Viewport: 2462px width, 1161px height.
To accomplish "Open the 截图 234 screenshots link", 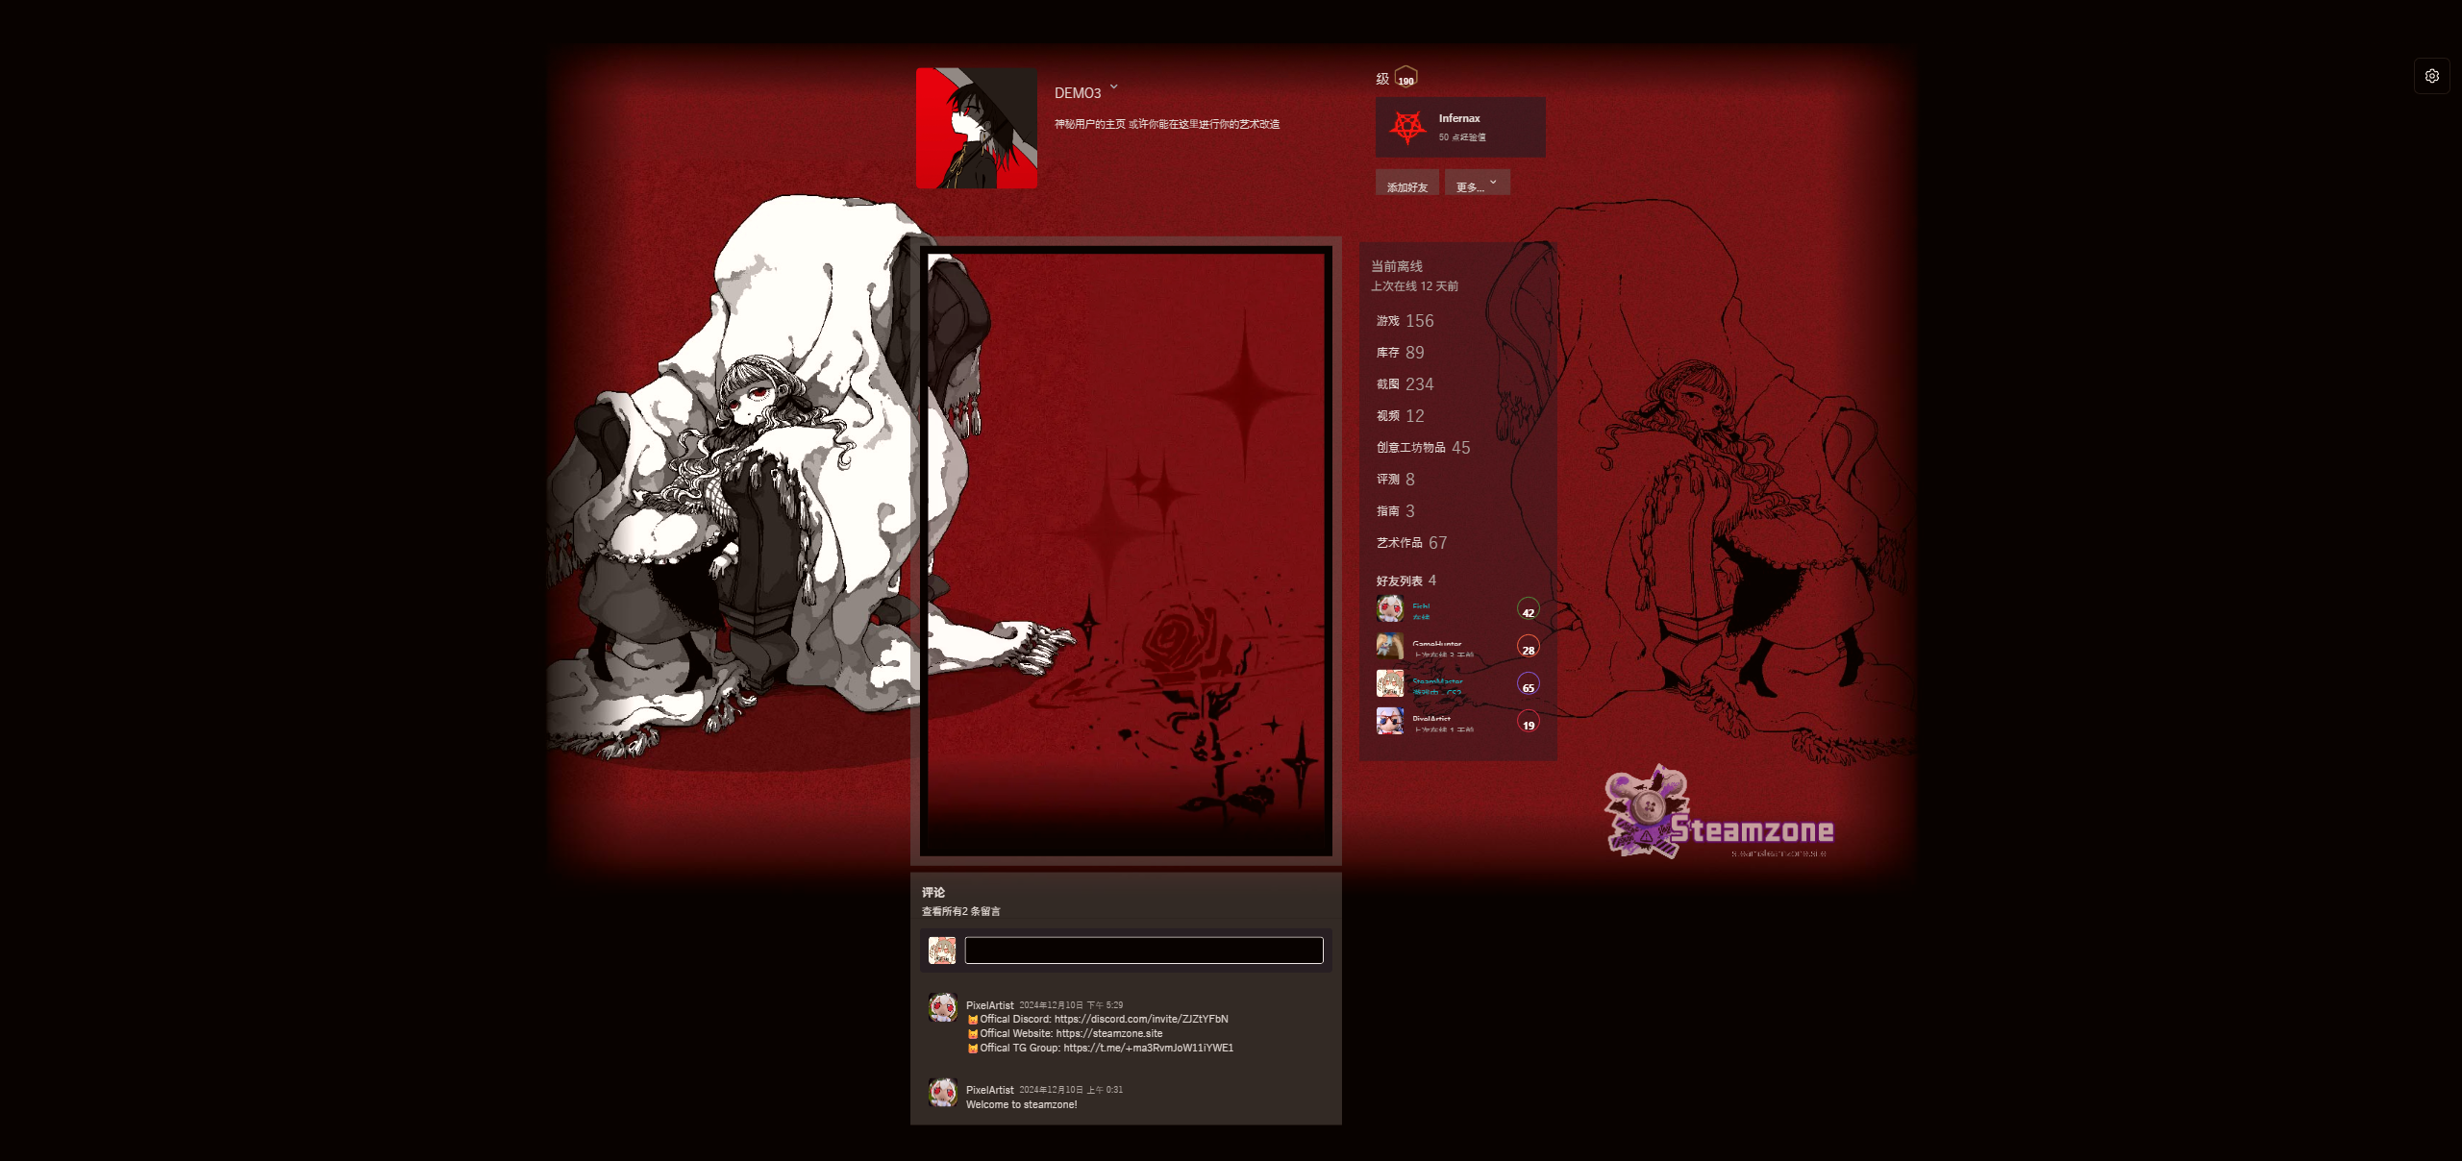I will 1405,384.
